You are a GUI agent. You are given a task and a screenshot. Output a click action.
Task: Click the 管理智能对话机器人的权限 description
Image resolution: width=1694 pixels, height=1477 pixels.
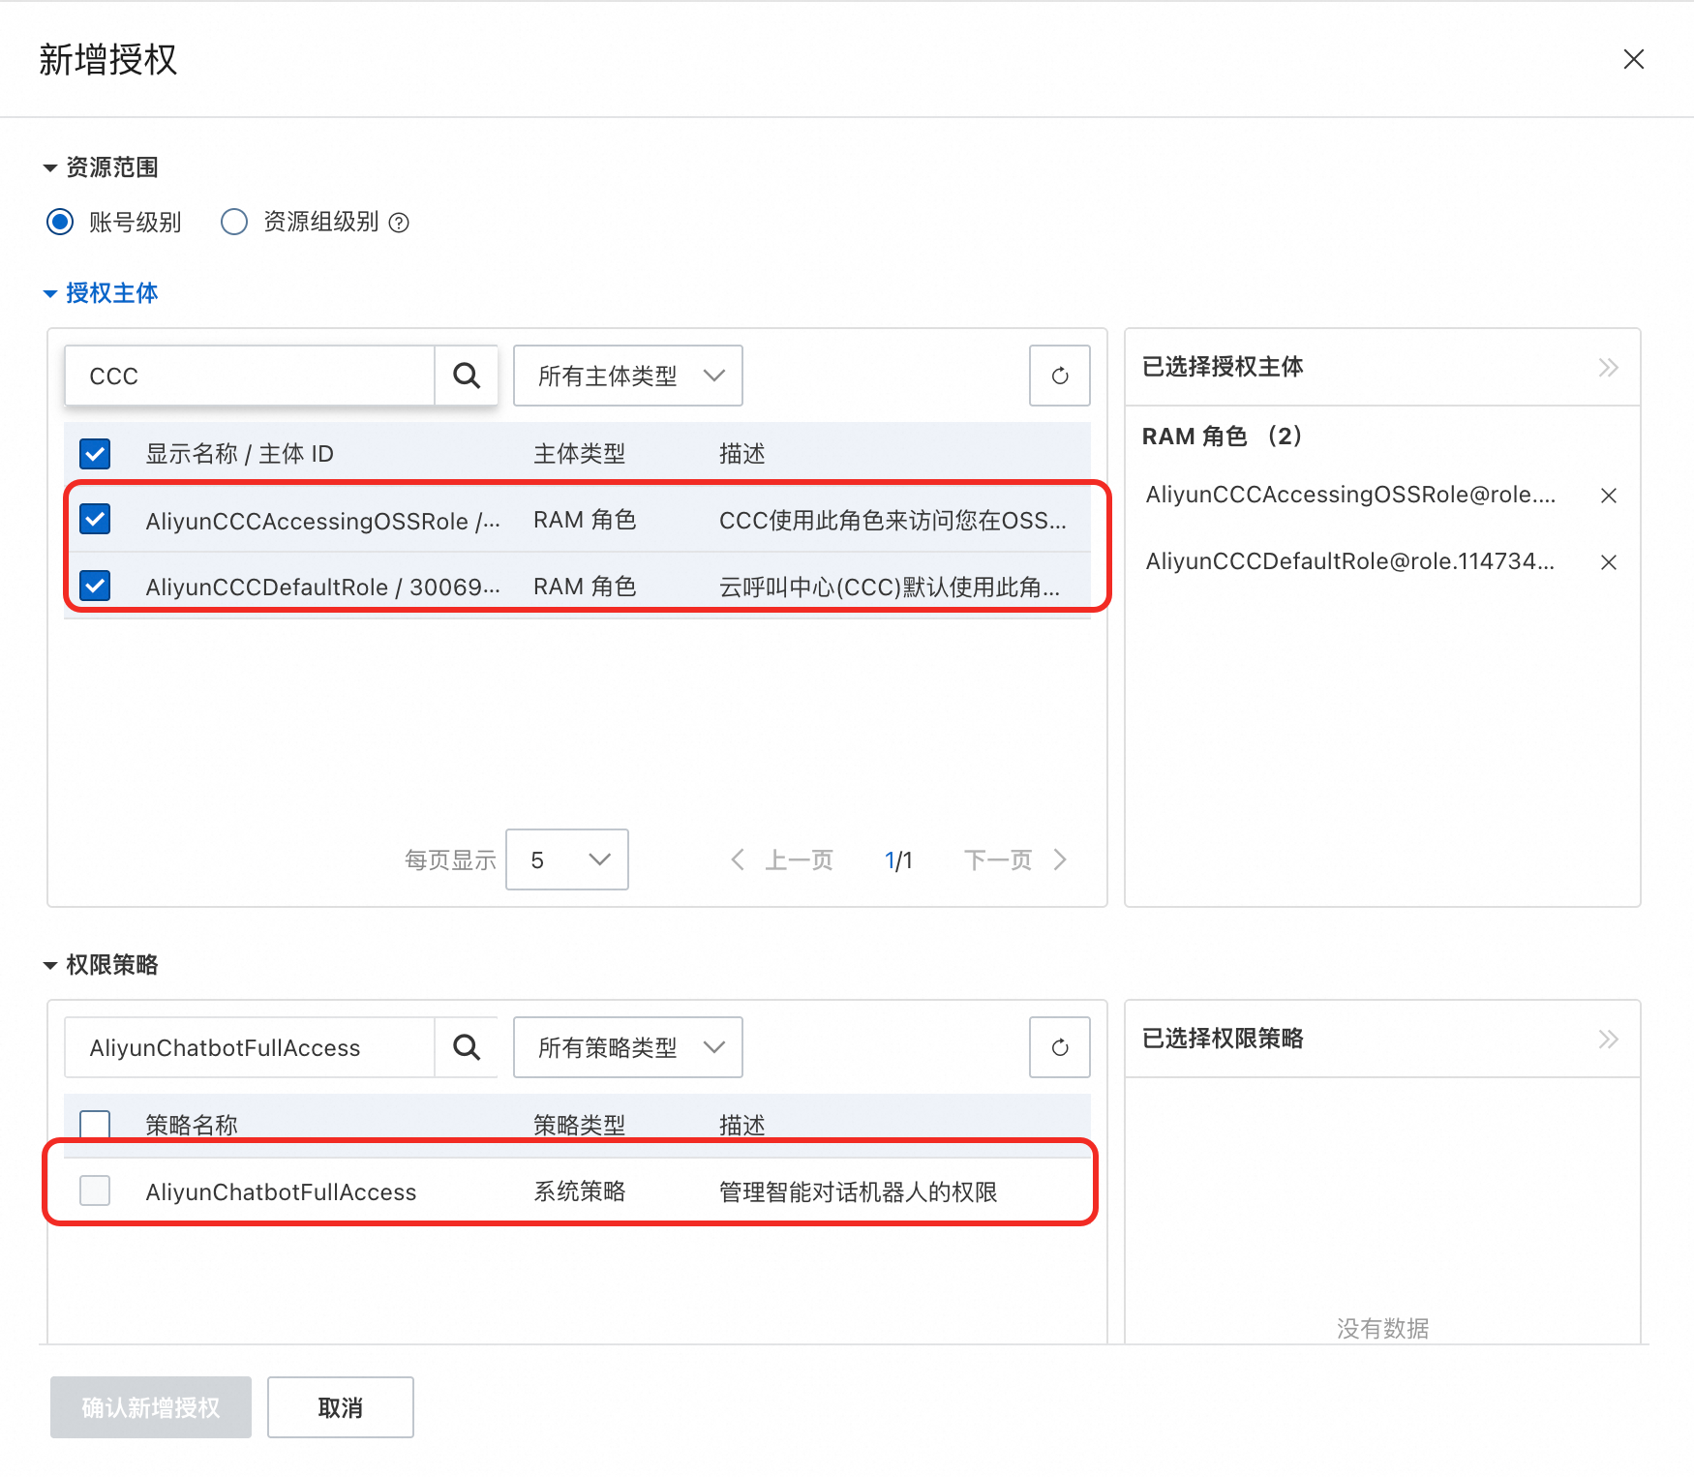point(858,1192)
